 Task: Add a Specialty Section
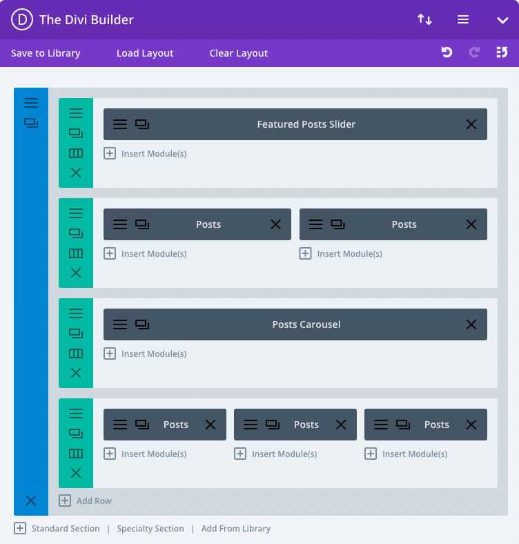150,528
